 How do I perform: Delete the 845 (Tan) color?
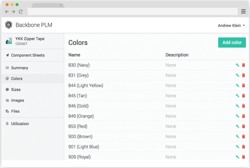[x=243, y=96]
